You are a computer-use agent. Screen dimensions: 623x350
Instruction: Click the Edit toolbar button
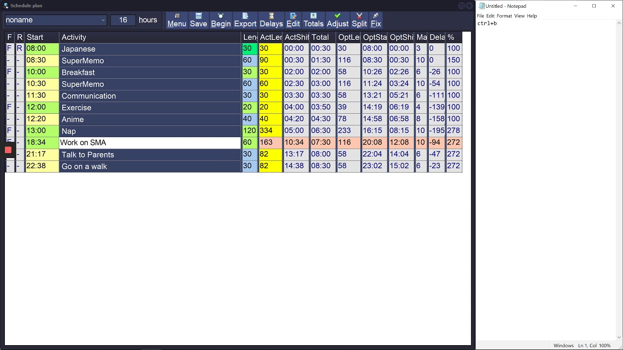[x=293, y=20]
